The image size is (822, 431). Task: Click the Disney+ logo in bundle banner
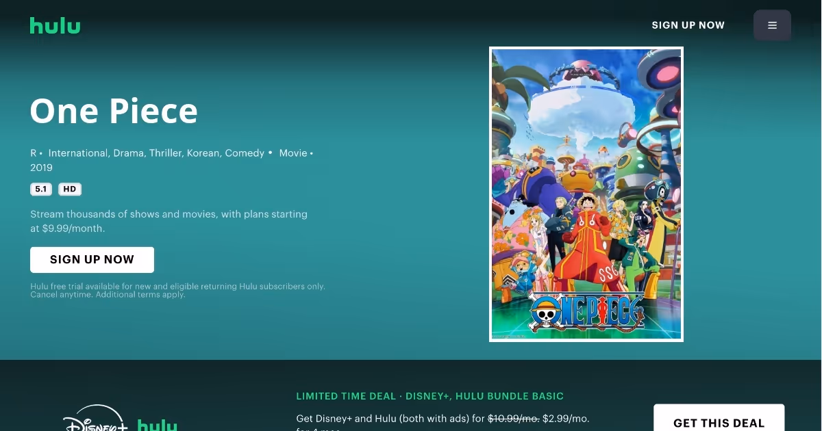95,419
